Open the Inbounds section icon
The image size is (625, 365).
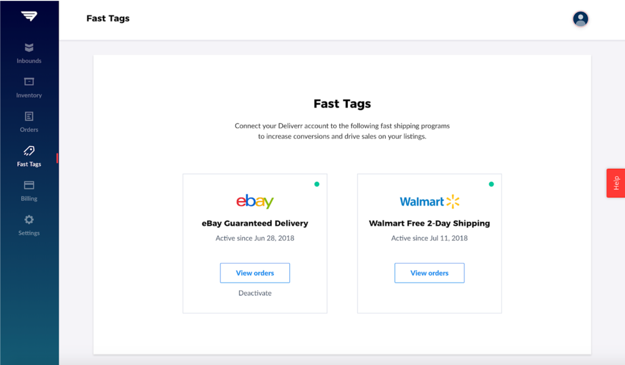pyautogui.click(x=29, y=48)
